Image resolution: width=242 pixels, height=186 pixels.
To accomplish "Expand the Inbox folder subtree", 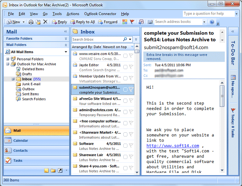I will [13, 79].
